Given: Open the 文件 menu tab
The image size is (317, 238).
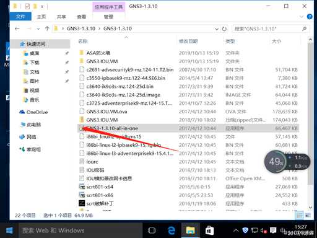Looking at the screenshot, I should (x=20, y=17).
